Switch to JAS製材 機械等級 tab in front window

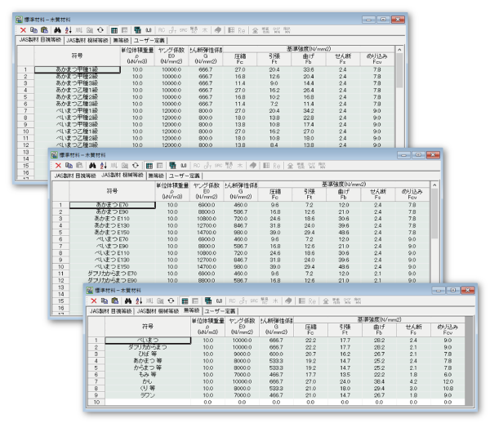158,311
